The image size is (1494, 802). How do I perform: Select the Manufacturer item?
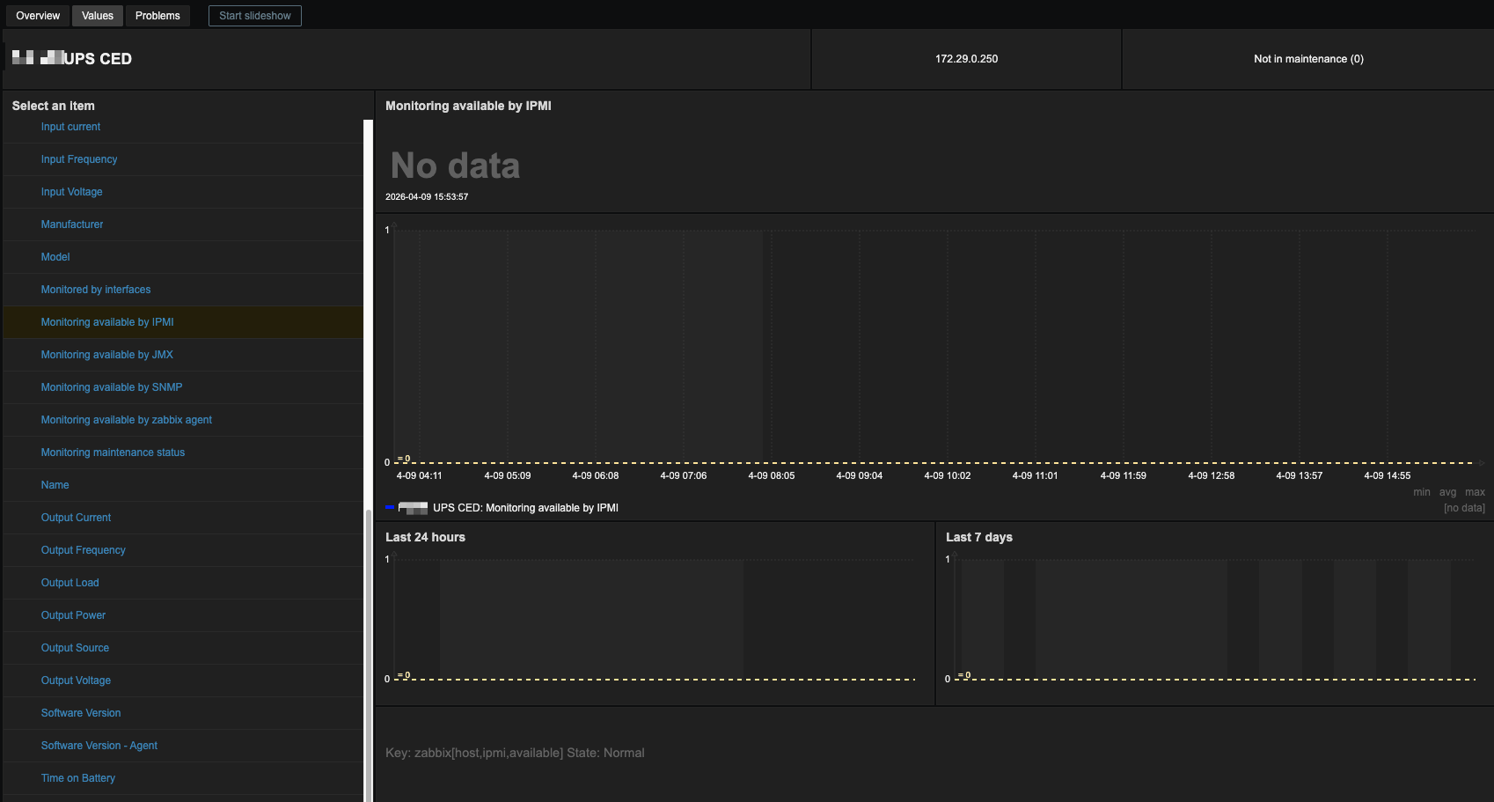pos(72,224)
